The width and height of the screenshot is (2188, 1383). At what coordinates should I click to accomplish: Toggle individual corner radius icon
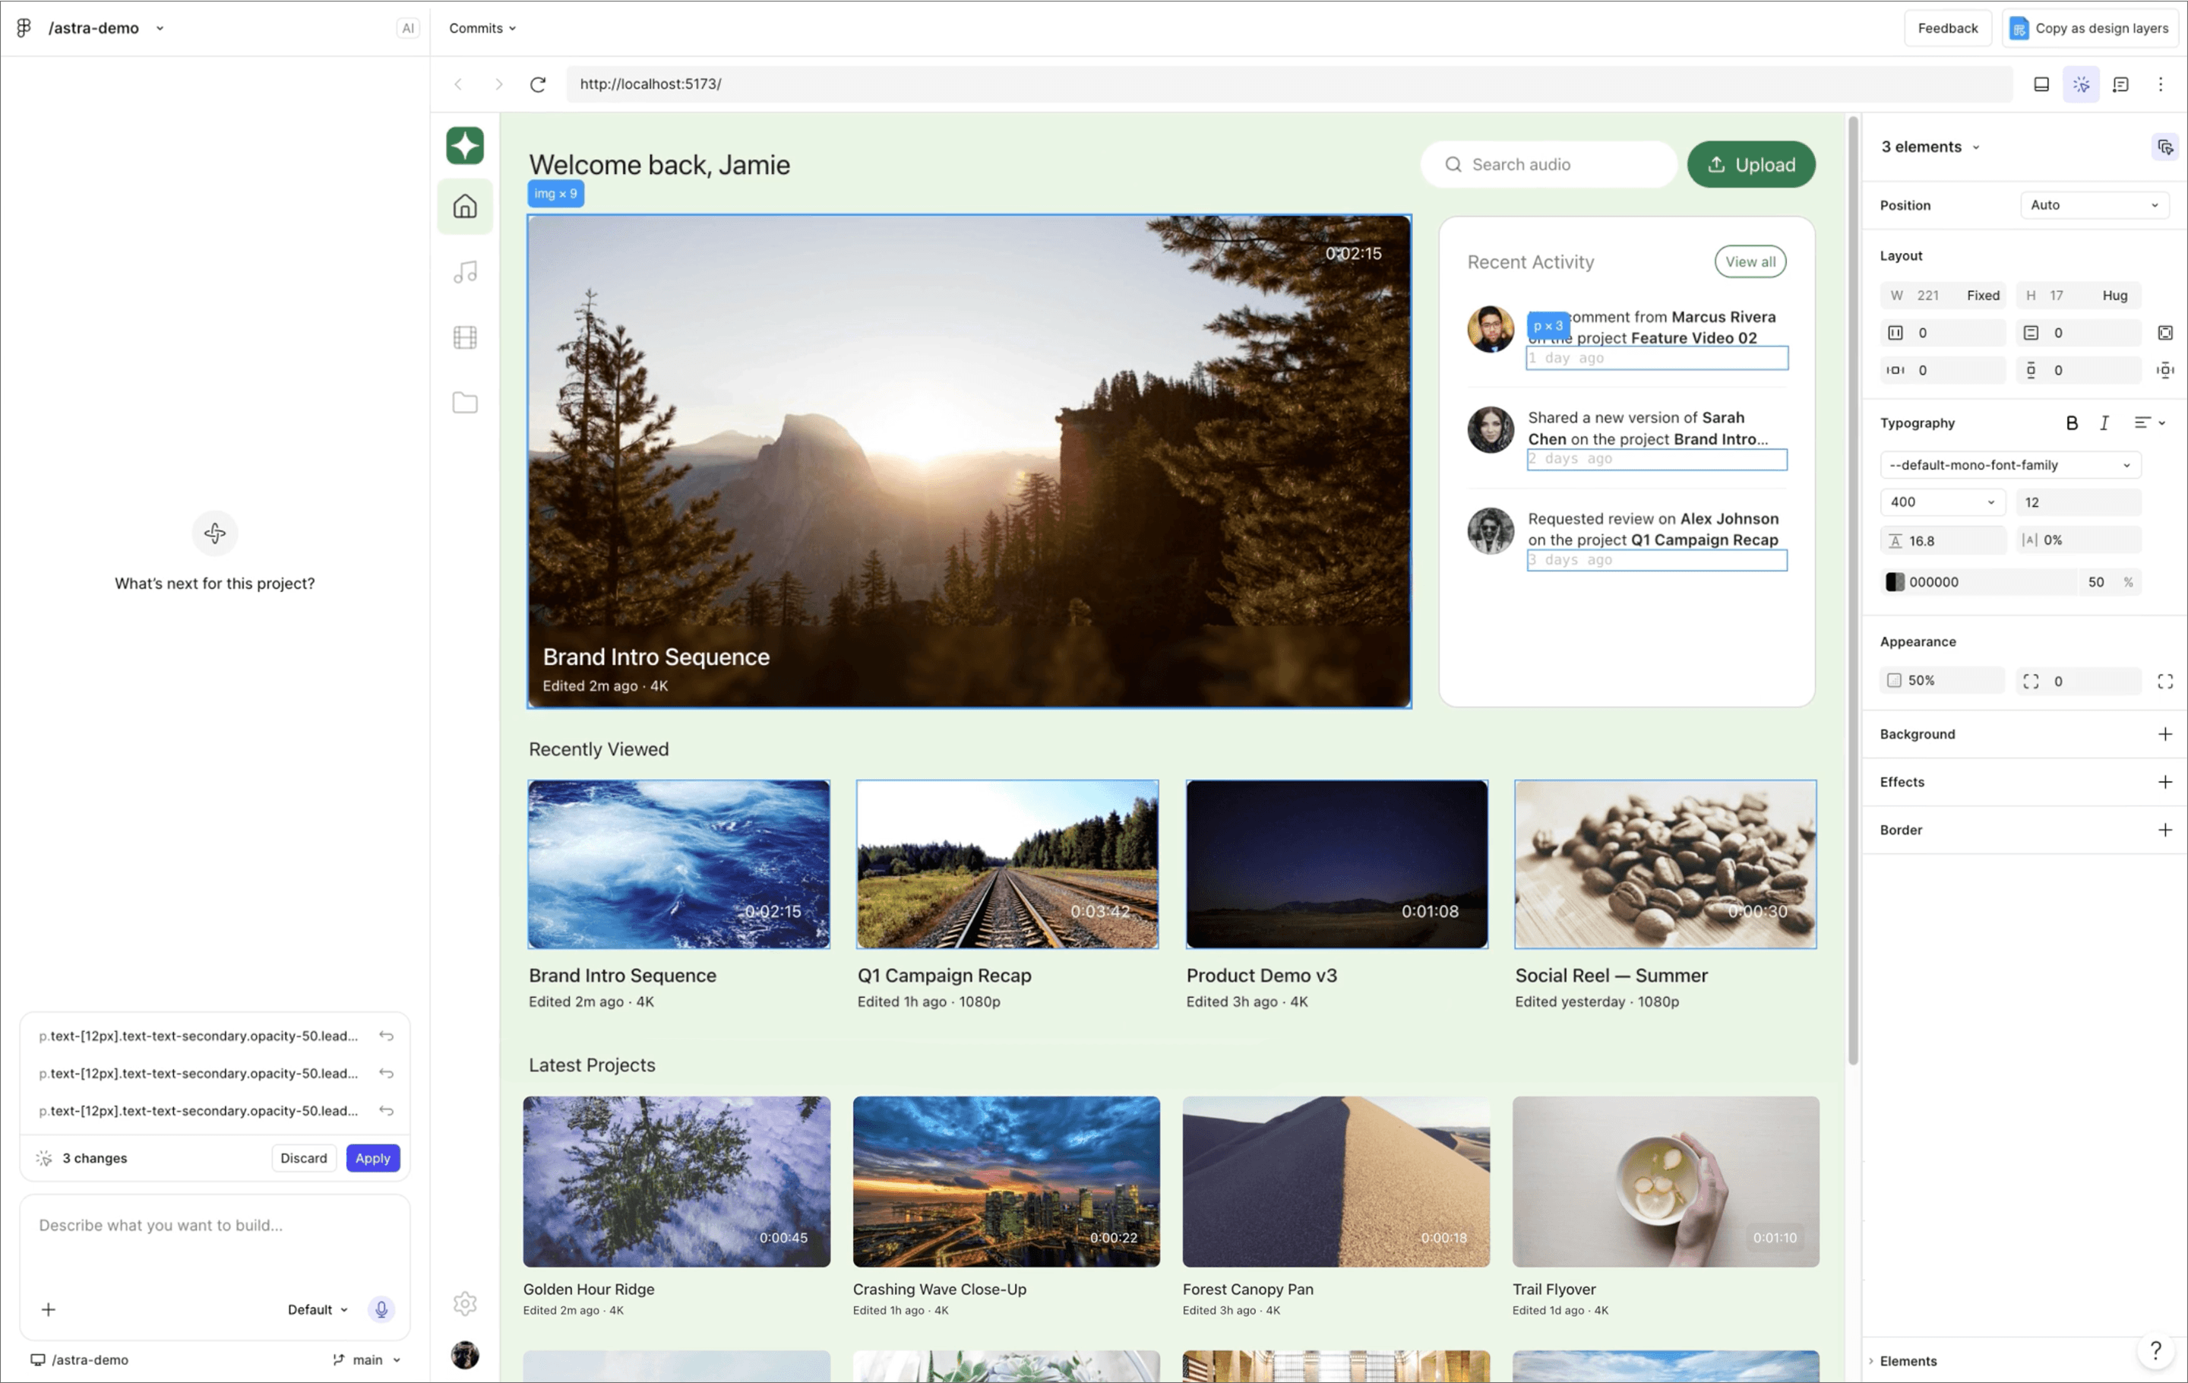[x=2165, y=681]
